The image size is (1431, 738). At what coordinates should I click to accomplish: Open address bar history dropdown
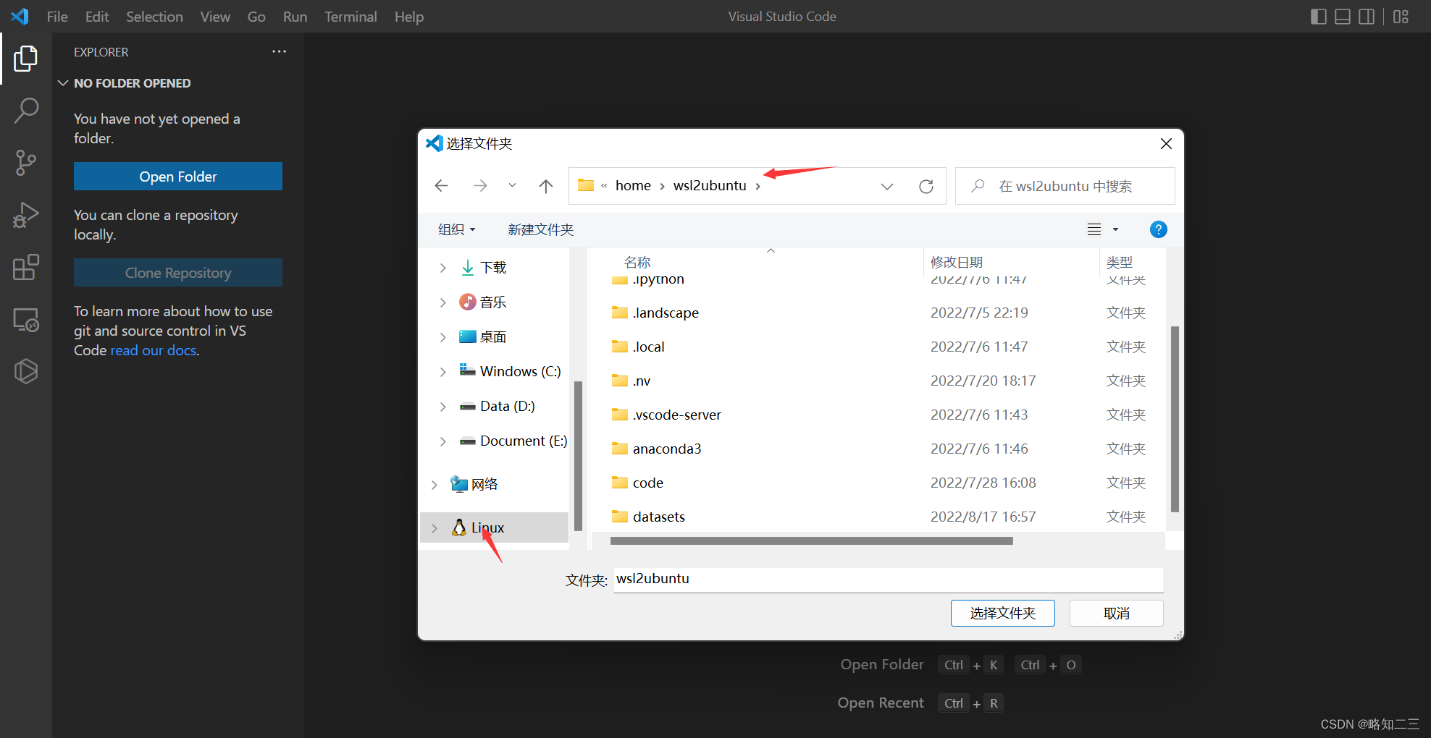point(886,187)
